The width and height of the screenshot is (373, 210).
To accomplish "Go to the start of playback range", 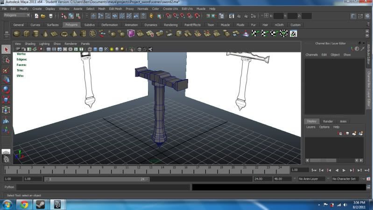I will click(314, 170).
